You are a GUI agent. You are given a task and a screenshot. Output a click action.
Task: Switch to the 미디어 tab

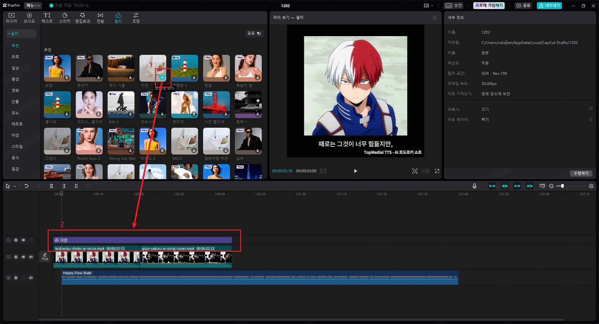pos(12,18)
